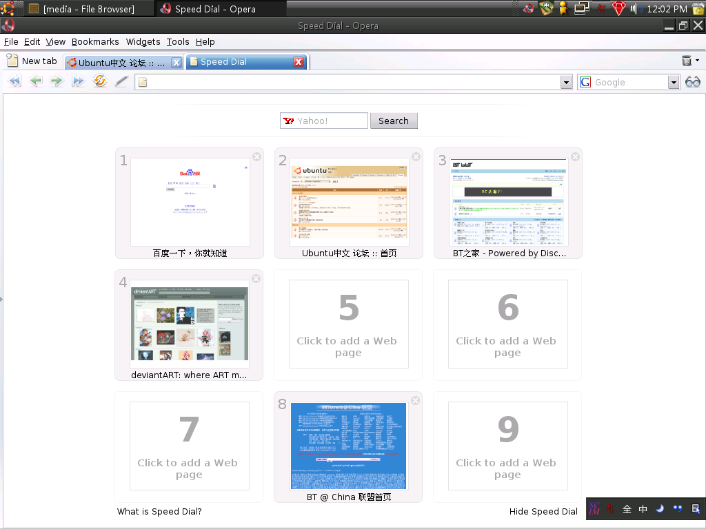
Task: Remove speed dial 2 Ubuntu entry
Action: click(416, 156)
